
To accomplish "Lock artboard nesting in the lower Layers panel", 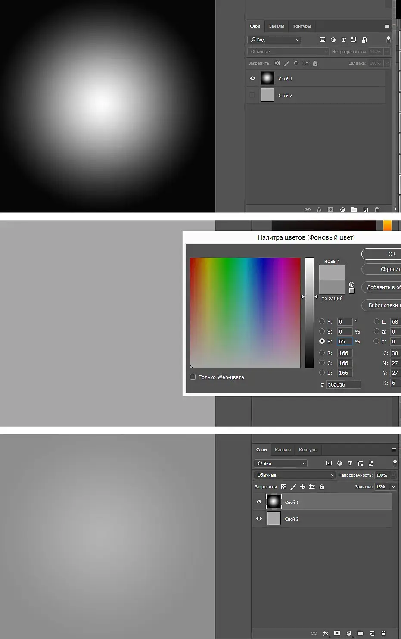I will [x=312, y=486].
